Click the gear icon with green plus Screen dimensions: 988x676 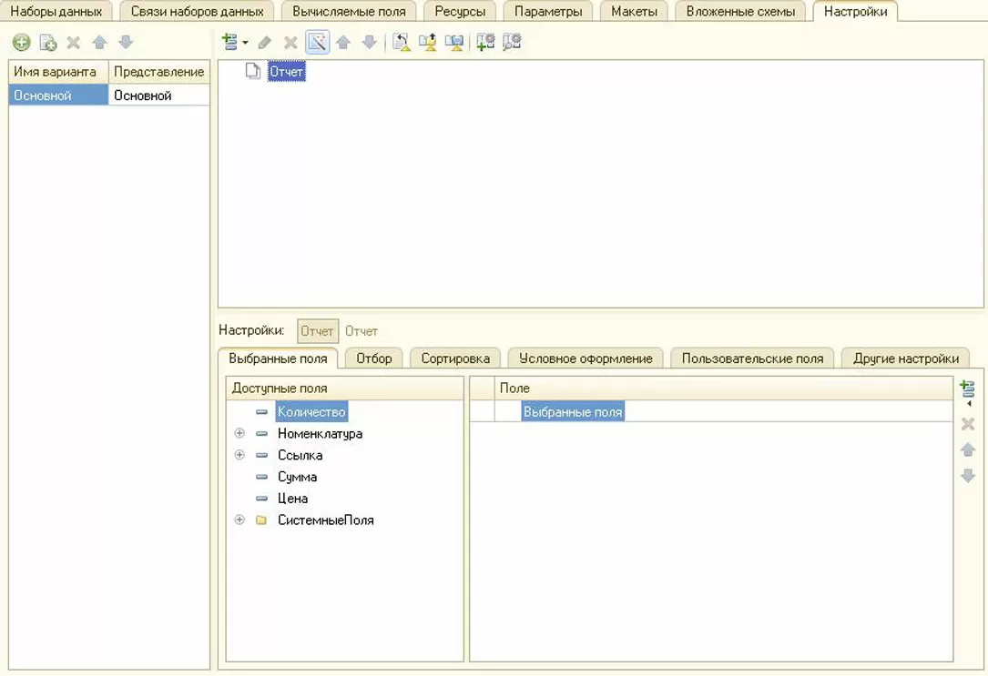click(485, 42)
